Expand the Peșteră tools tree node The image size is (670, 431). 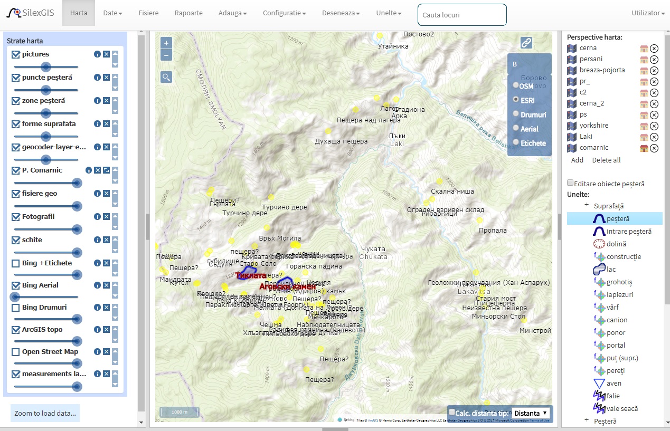[x=586, y=420]
